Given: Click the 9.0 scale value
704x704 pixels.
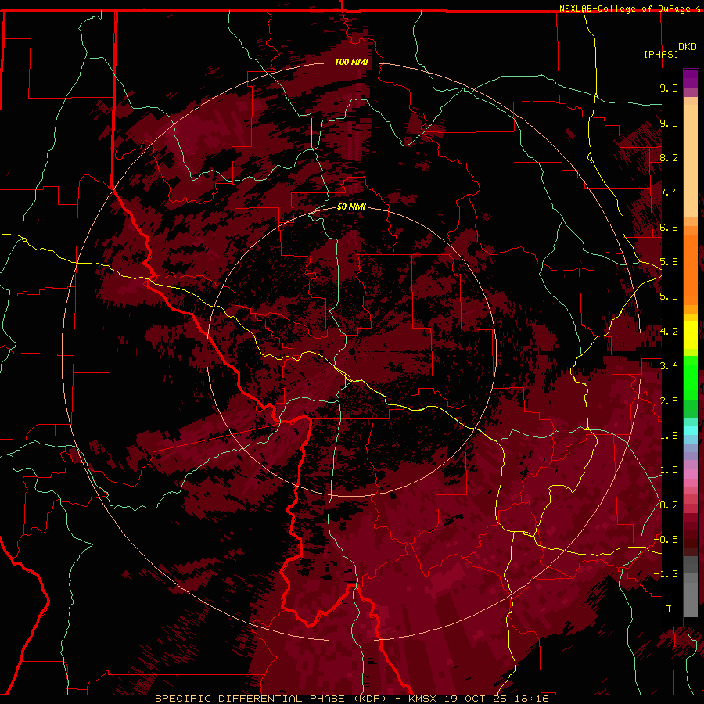Looking at the screenshot, I should [x=669, y=123].
